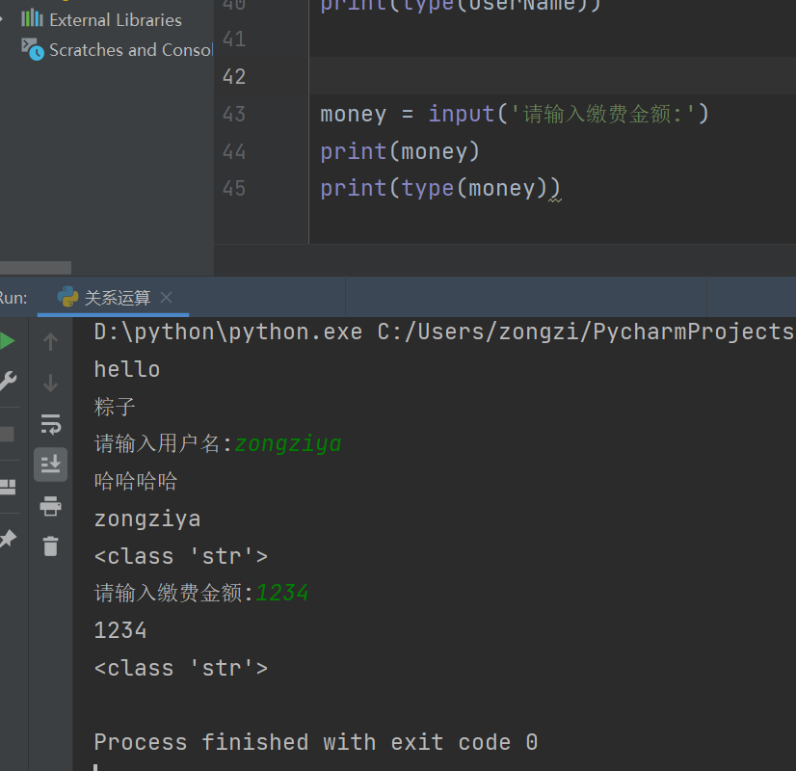Toggle scroll to end of console

pos(50,465)
